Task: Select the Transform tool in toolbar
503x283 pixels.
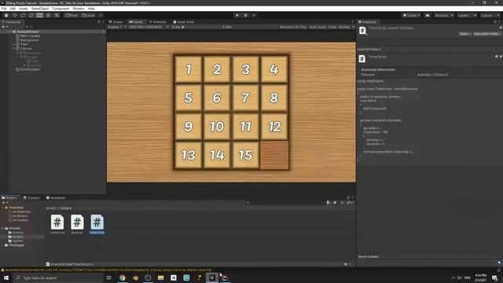Action: (48, 15)
